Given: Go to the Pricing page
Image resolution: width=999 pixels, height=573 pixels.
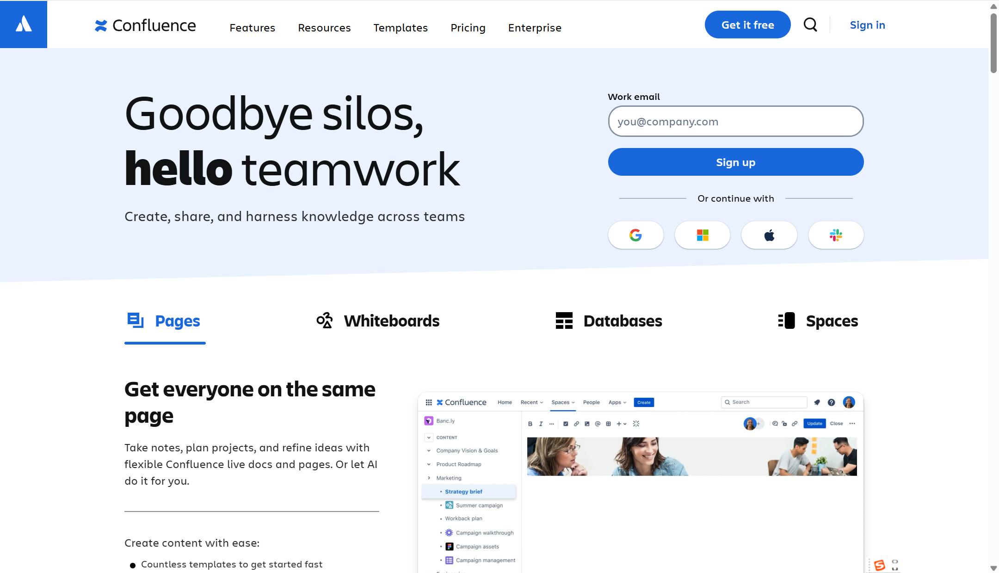Looking at the screenshot, I should click(468, 28).
